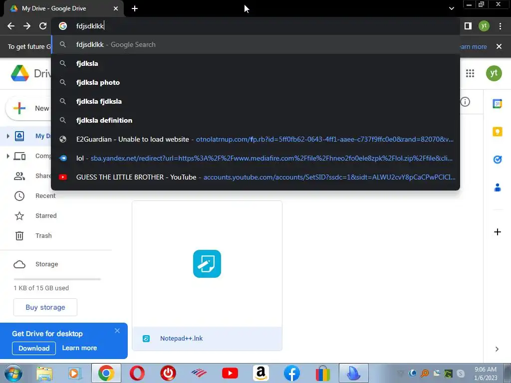This screenshot has height=383, width=511.
Task: Open the shopping bag store taskbar icon
Action: (x=323, y=373)
